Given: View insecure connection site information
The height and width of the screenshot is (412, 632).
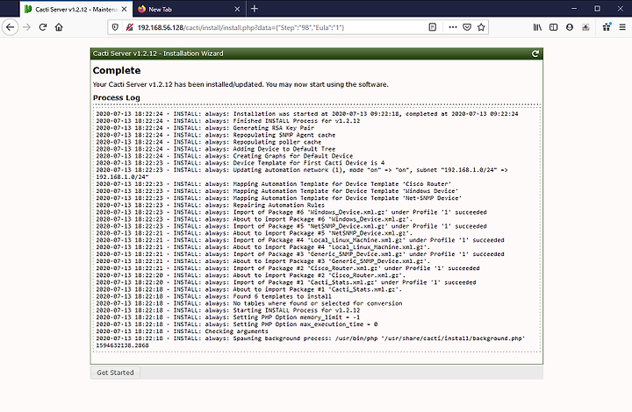Looking at the screenshot, I should pos(129,27).
